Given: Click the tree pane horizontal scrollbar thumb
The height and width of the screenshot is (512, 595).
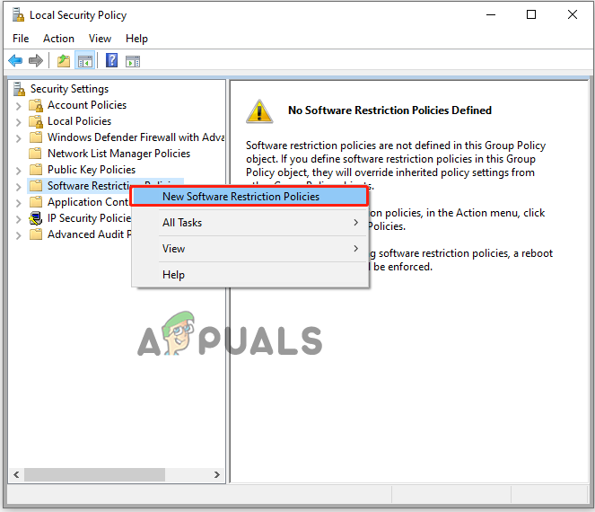Looking at the screenshot, I should pos(94,475).
